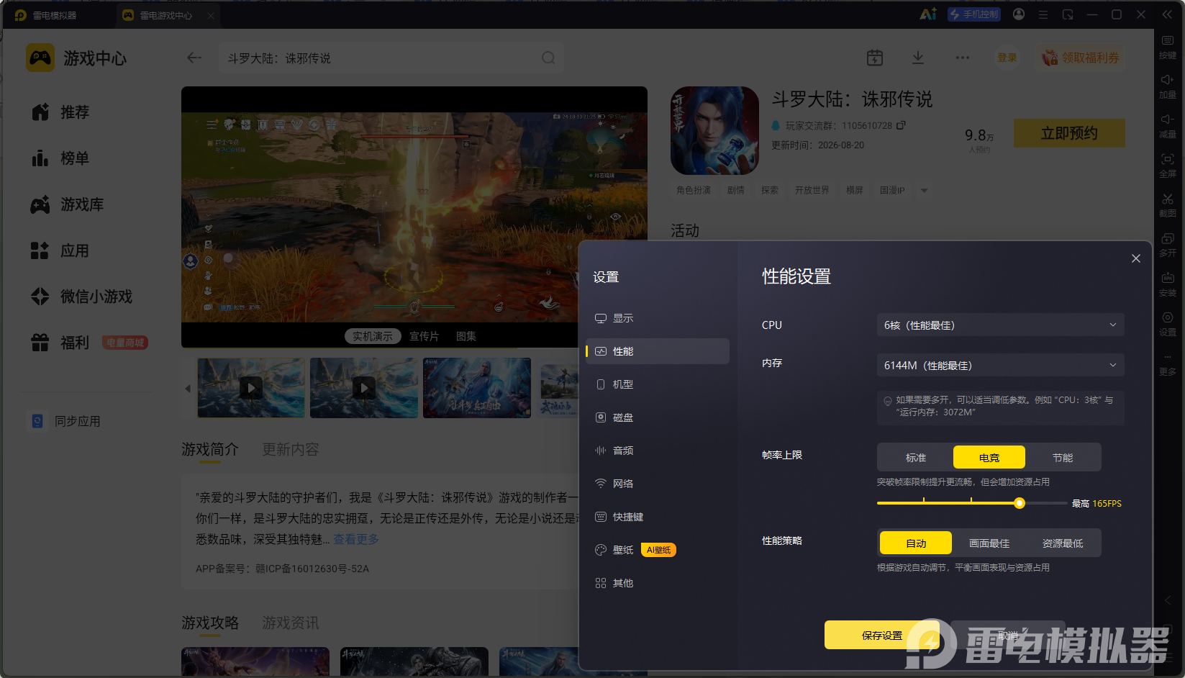Open 福利 in game center sidebar

pos(60,343)
